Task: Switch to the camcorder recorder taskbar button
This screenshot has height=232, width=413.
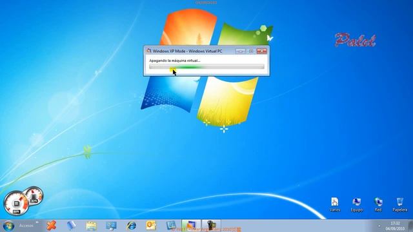Action: click(211, 226)
